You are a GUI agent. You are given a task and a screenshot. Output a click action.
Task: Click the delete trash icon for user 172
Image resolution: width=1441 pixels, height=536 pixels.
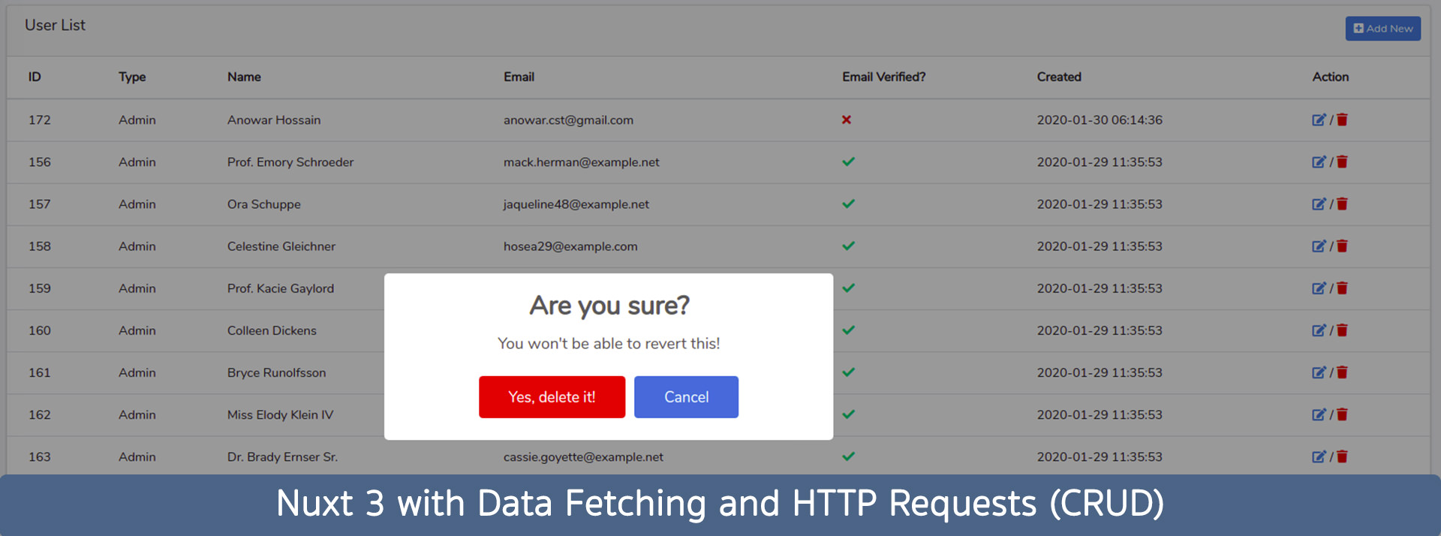tap(1342, 120)
